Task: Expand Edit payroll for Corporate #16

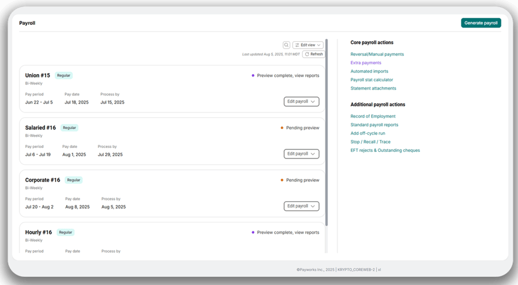Action: coord(301,206)
